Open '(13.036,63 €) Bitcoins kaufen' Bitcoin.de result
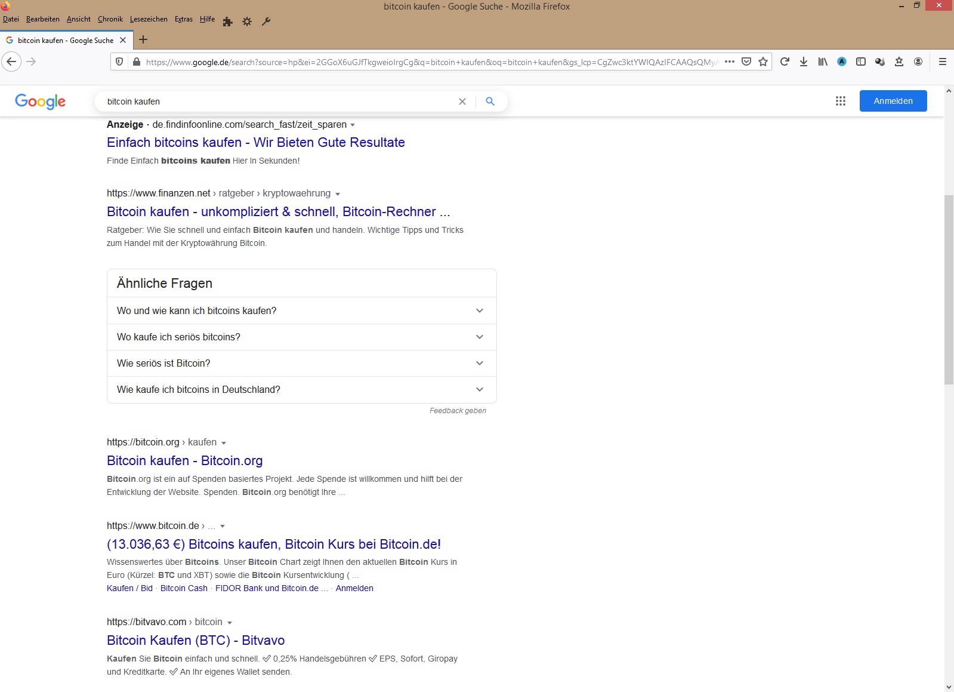954x692 pixels. (274, 544)
